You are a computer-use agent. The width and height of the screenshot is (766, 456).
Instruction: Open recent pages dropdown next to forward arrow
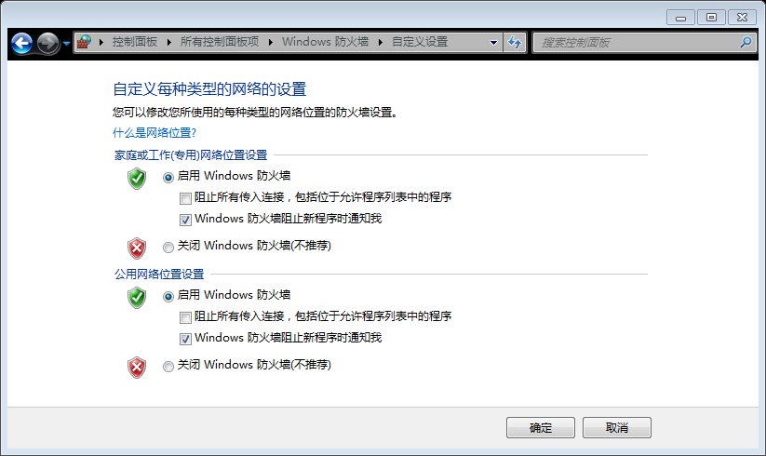66,44
